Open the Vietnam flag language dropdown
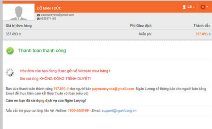 [x=204, y=7]
